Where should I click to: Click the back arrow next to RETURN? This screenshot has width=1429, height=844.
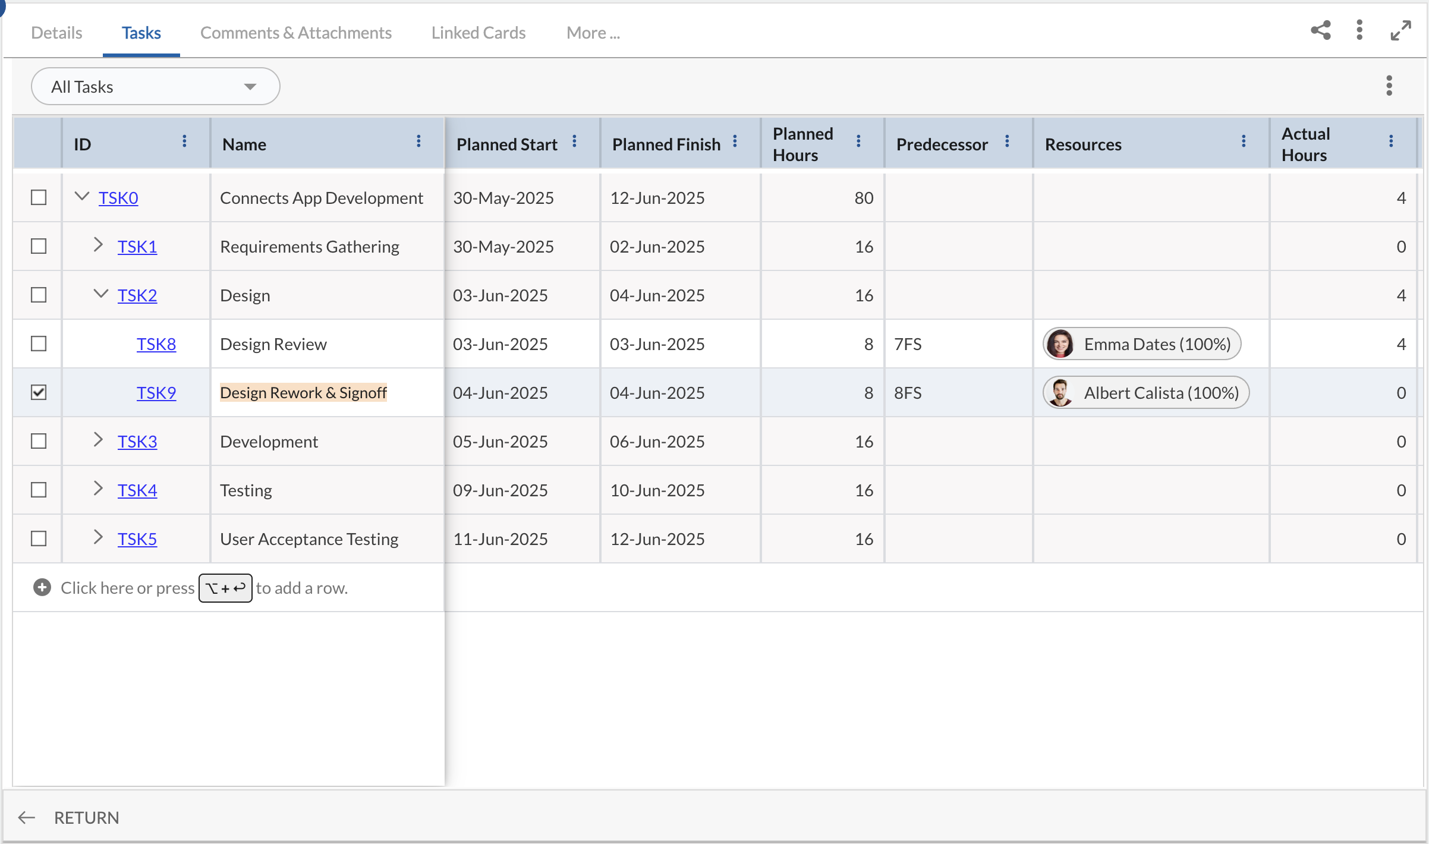point(26,817)
